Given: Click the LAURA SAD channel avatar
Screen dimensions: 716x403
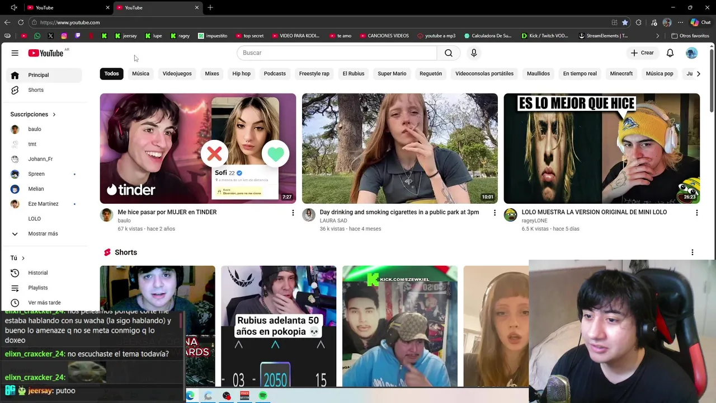Looking at the screenshot, I should pos(308,215).
